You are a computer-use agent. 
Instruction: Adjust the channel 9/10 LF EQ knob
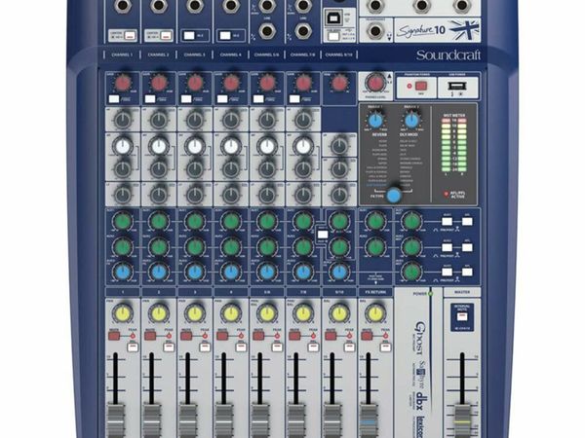339,195
